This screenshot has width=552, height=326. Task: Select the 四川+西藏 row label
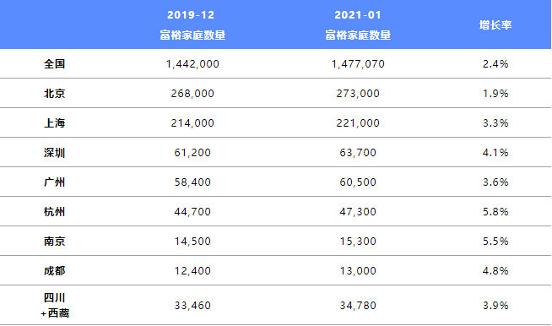point(55,305)
